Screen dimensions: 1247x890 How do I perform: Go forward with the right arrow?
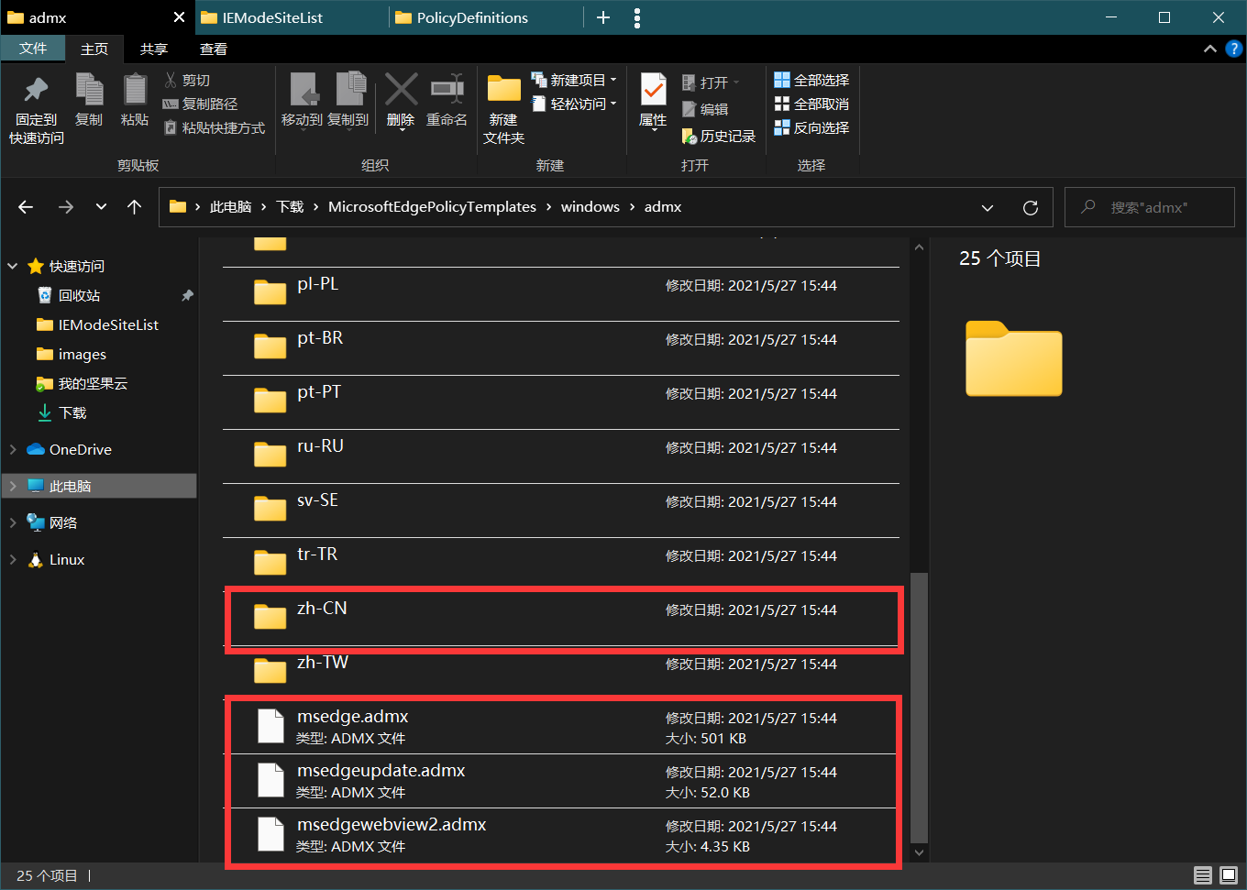click(66, 207)
